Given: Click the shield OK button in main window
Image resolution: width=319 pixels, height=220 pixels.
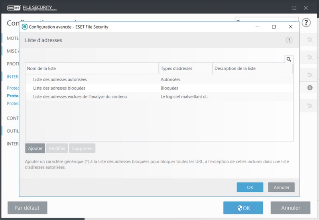Looking at the screenshot, I should (x=243, y=208).
